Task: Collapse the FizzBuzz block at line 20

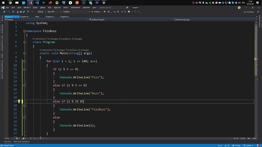Action: (x=25, y=105)
